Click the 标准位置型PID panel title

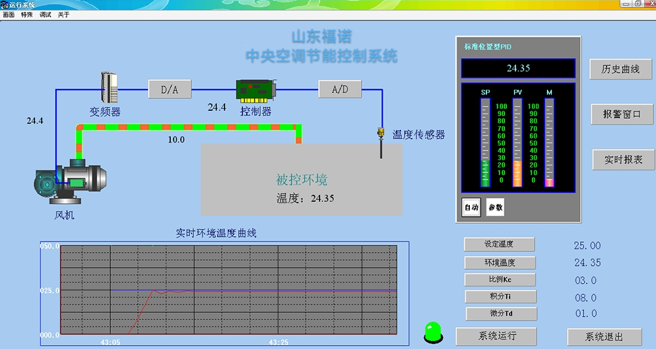pyautogui.click(x=488, y=46)
